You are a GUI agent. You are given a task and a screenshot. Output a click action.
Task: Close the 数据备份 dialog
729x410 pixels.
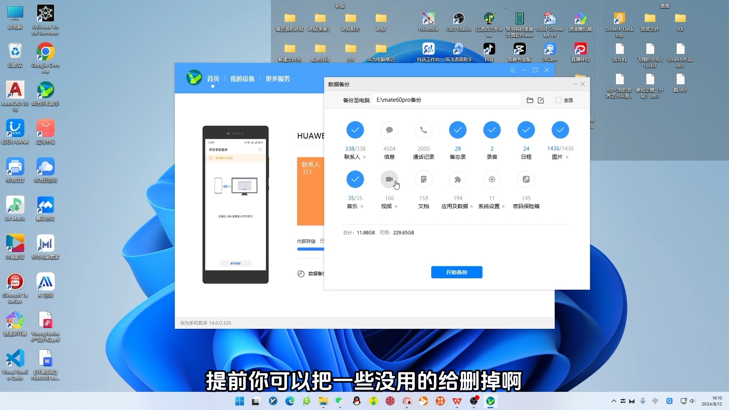[x=583, y=84]
